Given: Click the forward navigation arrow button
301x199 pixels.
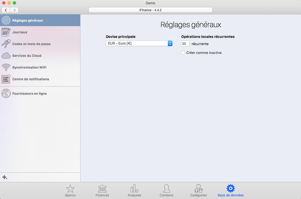Looking at the screenshot, I should tap(14, 10).
